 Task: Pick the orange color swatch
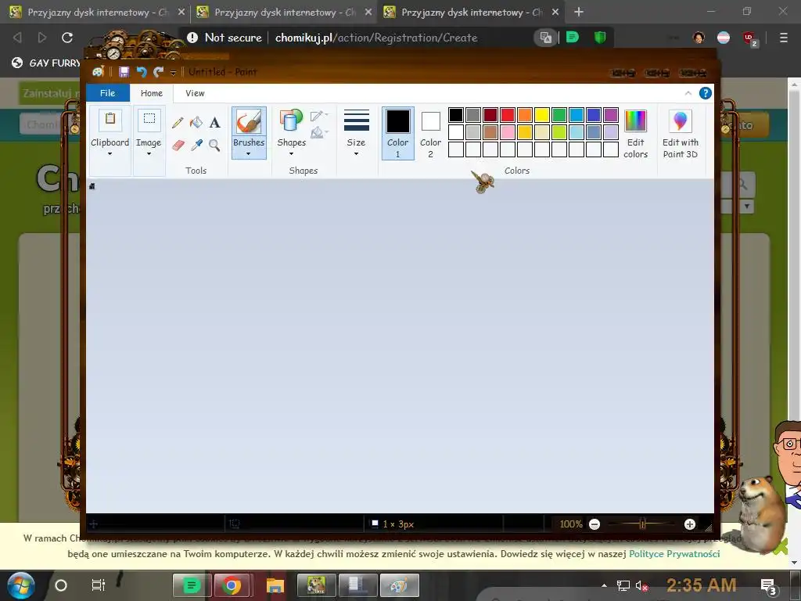pyautogui.click(x=525, y=115)
